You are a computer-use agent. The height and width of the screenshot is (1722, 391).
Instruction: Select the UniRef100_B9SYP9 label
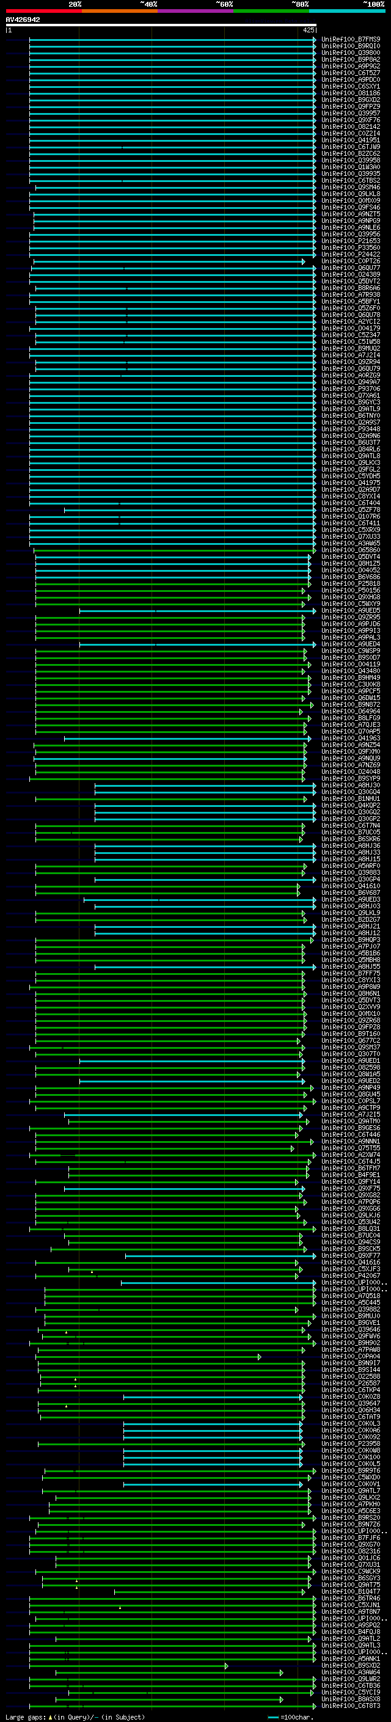click(x=351, y=778)
